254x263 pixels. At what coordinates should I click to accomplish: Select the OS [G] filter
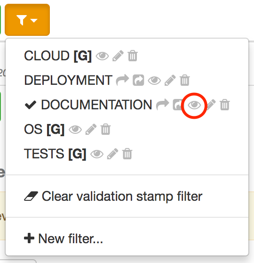point(44,129)
